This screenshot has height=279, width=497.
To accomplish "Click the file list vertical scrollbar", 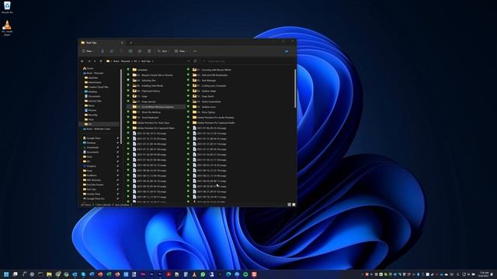I will (295, 88).
